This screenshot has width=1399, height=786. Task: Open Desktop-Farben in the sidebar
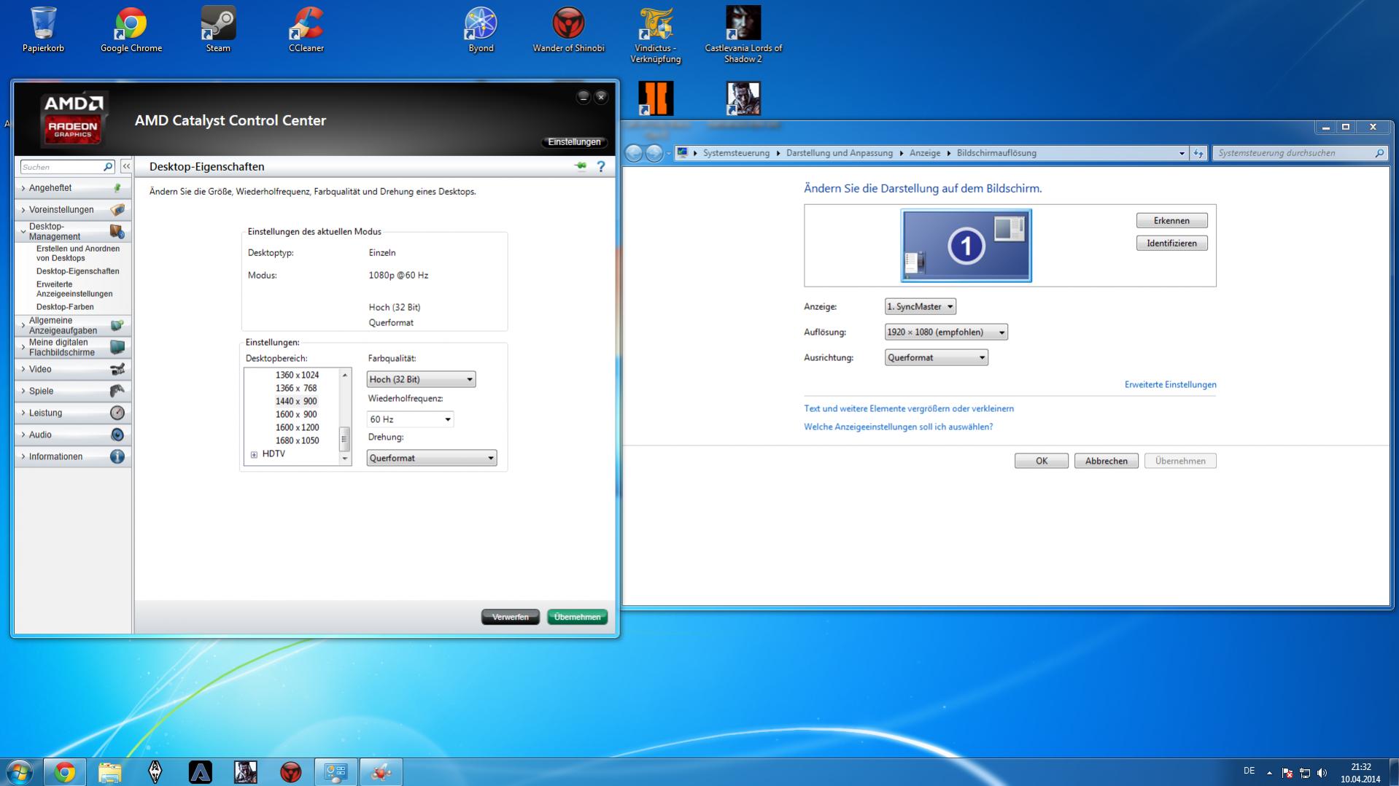click(x=65, y=307)
